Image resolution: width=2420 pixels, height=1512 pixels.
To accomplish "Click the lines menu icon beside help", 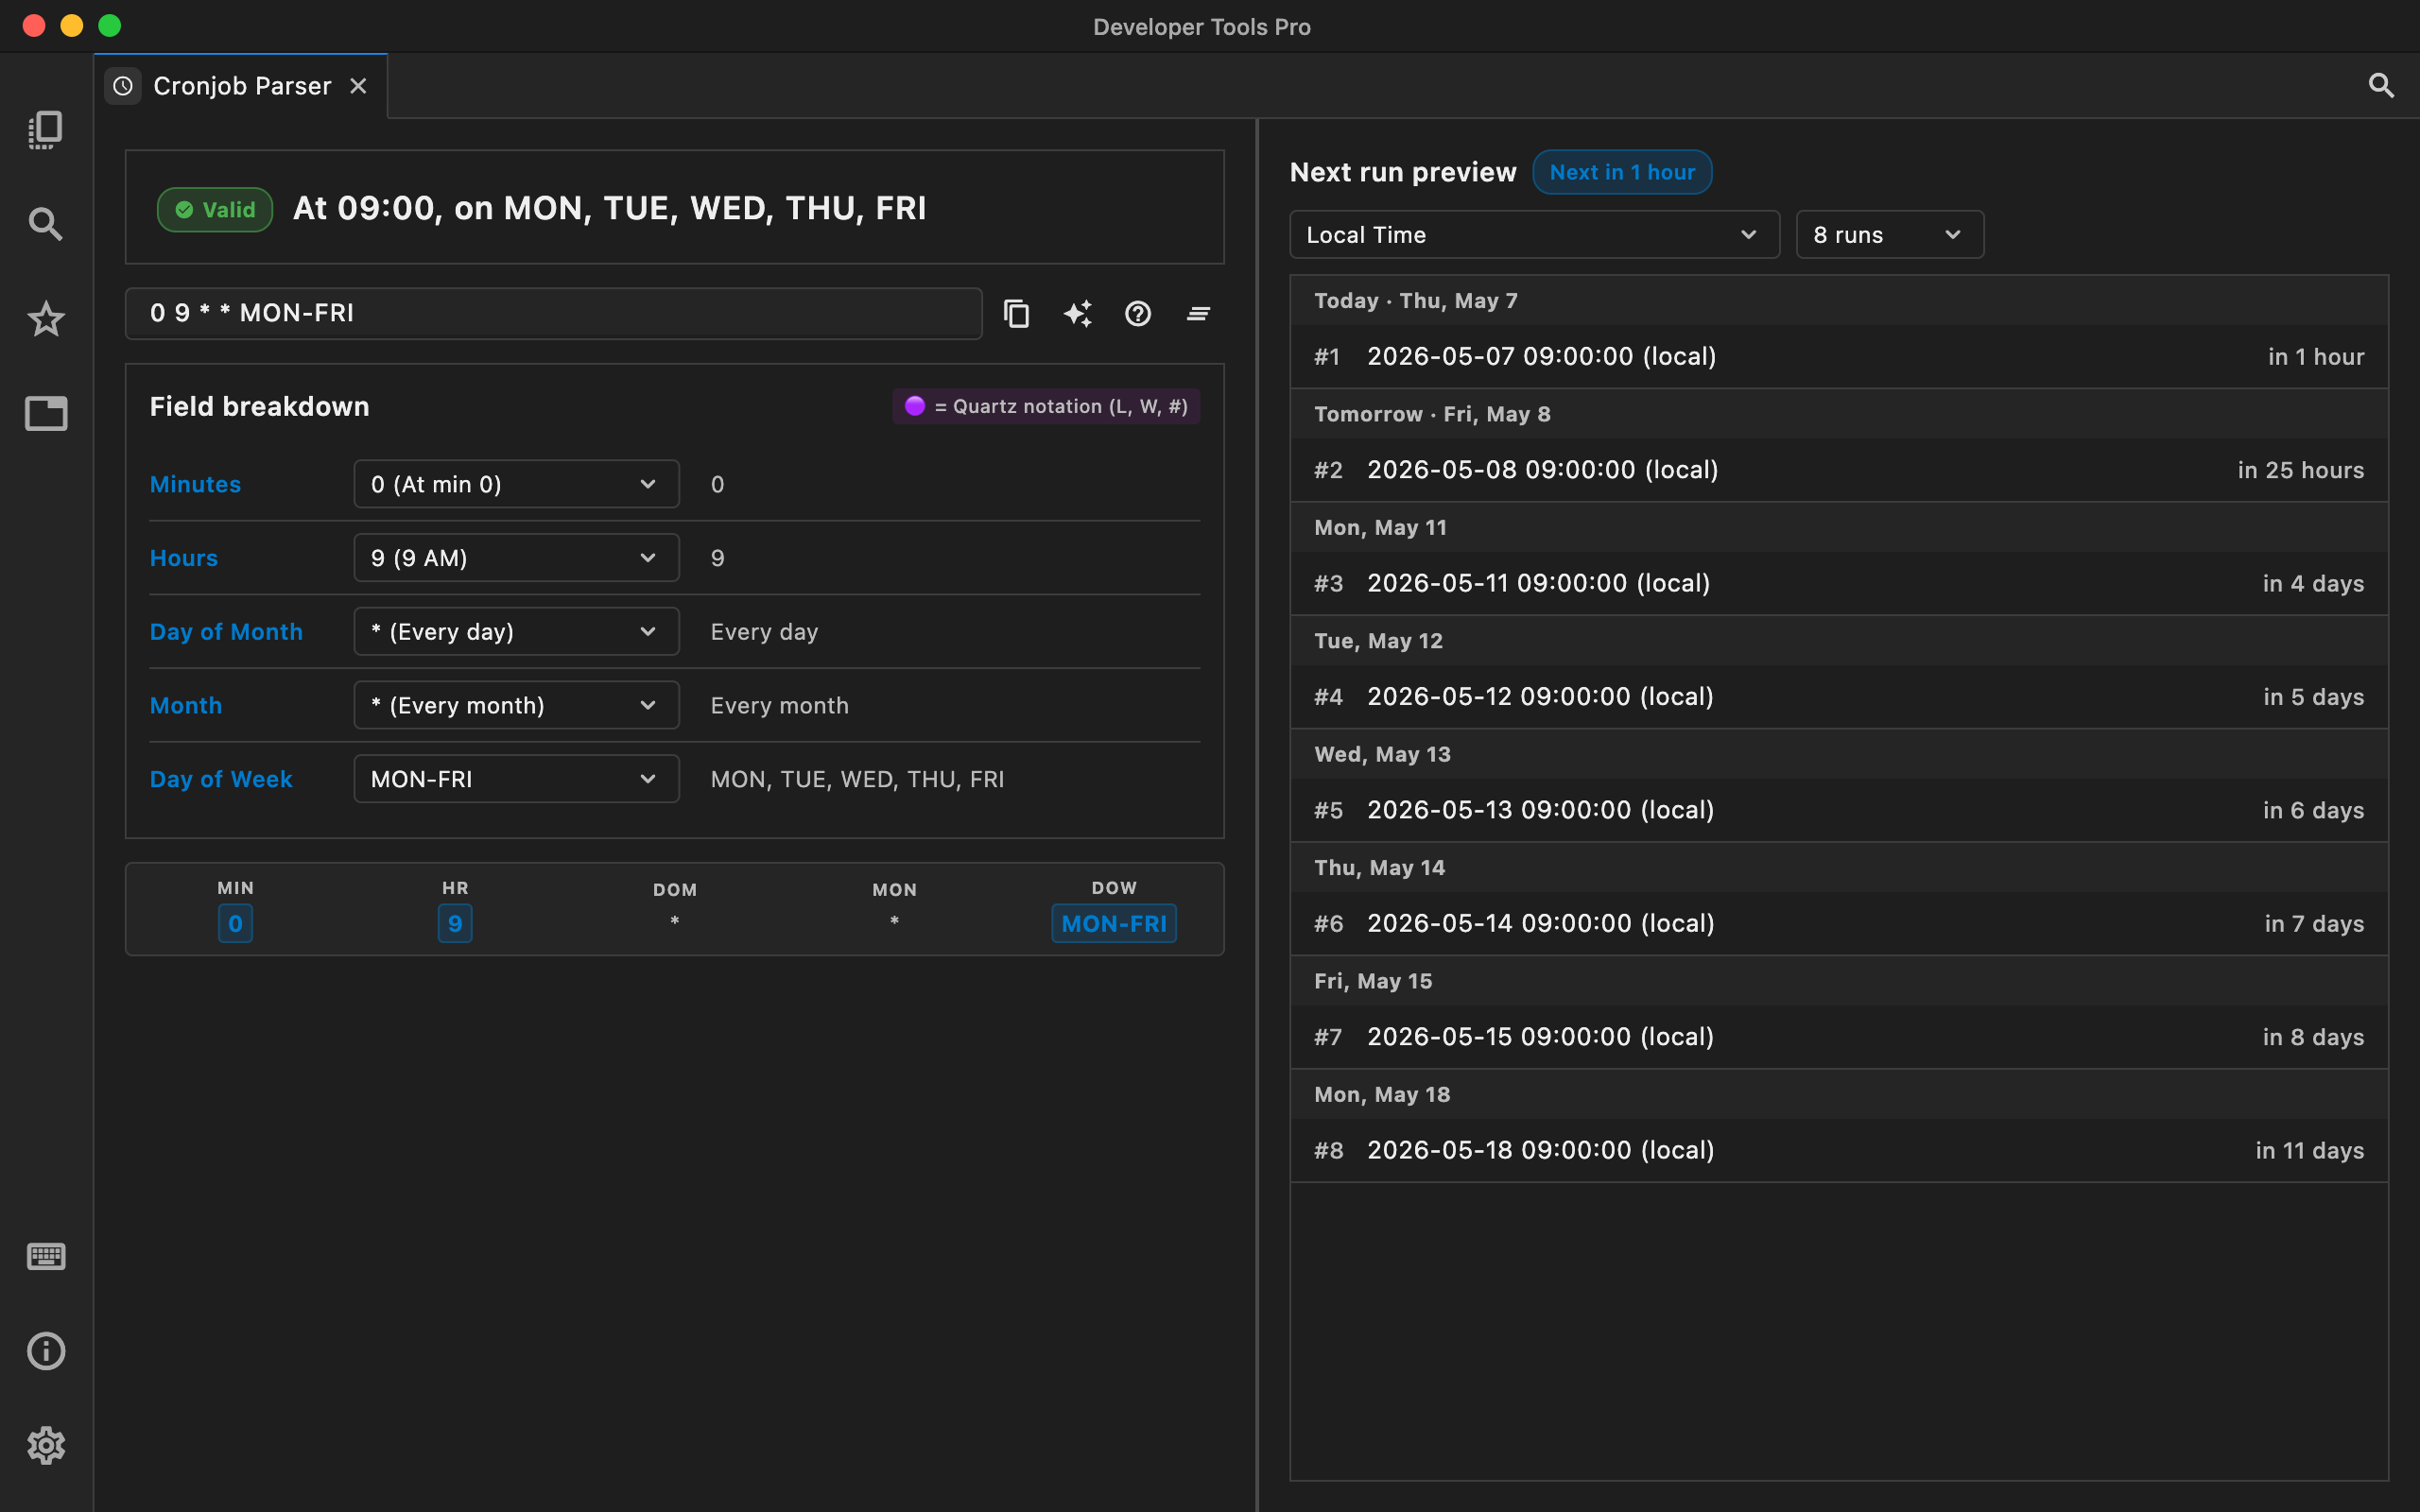I will point(1198,314).
